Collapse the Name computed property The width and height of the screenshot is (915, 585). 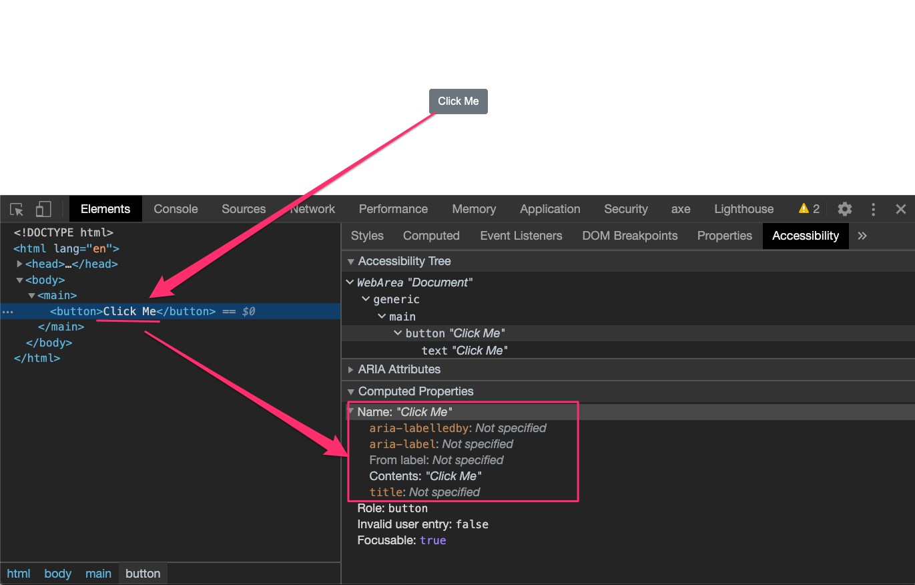pyautogui.click(x=350, y=412)
